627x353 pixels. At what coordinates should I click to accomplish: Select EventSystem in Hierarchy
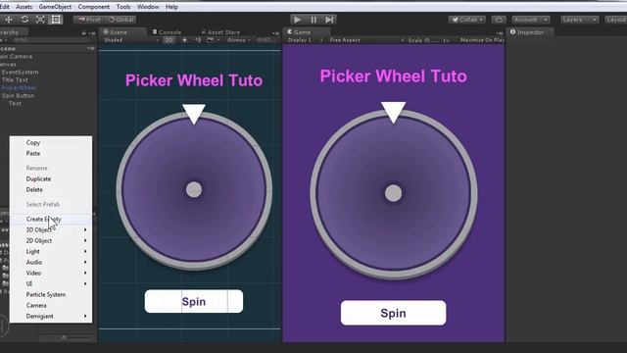20,72
